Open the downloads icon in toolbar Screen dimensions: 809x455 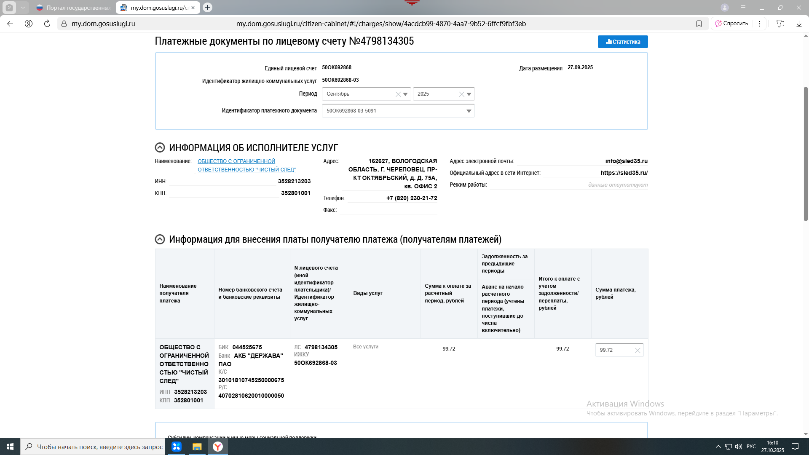(x=799, y=24)
